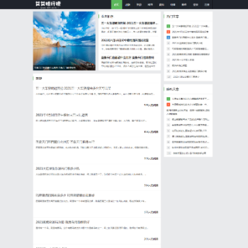Open the bottom headline in the featured panel beside the banner

pyautogui.click(x=127, y=57)
